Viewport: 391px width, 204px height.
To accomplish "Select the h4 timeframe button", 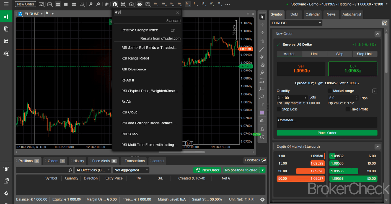I will [196, 4].
